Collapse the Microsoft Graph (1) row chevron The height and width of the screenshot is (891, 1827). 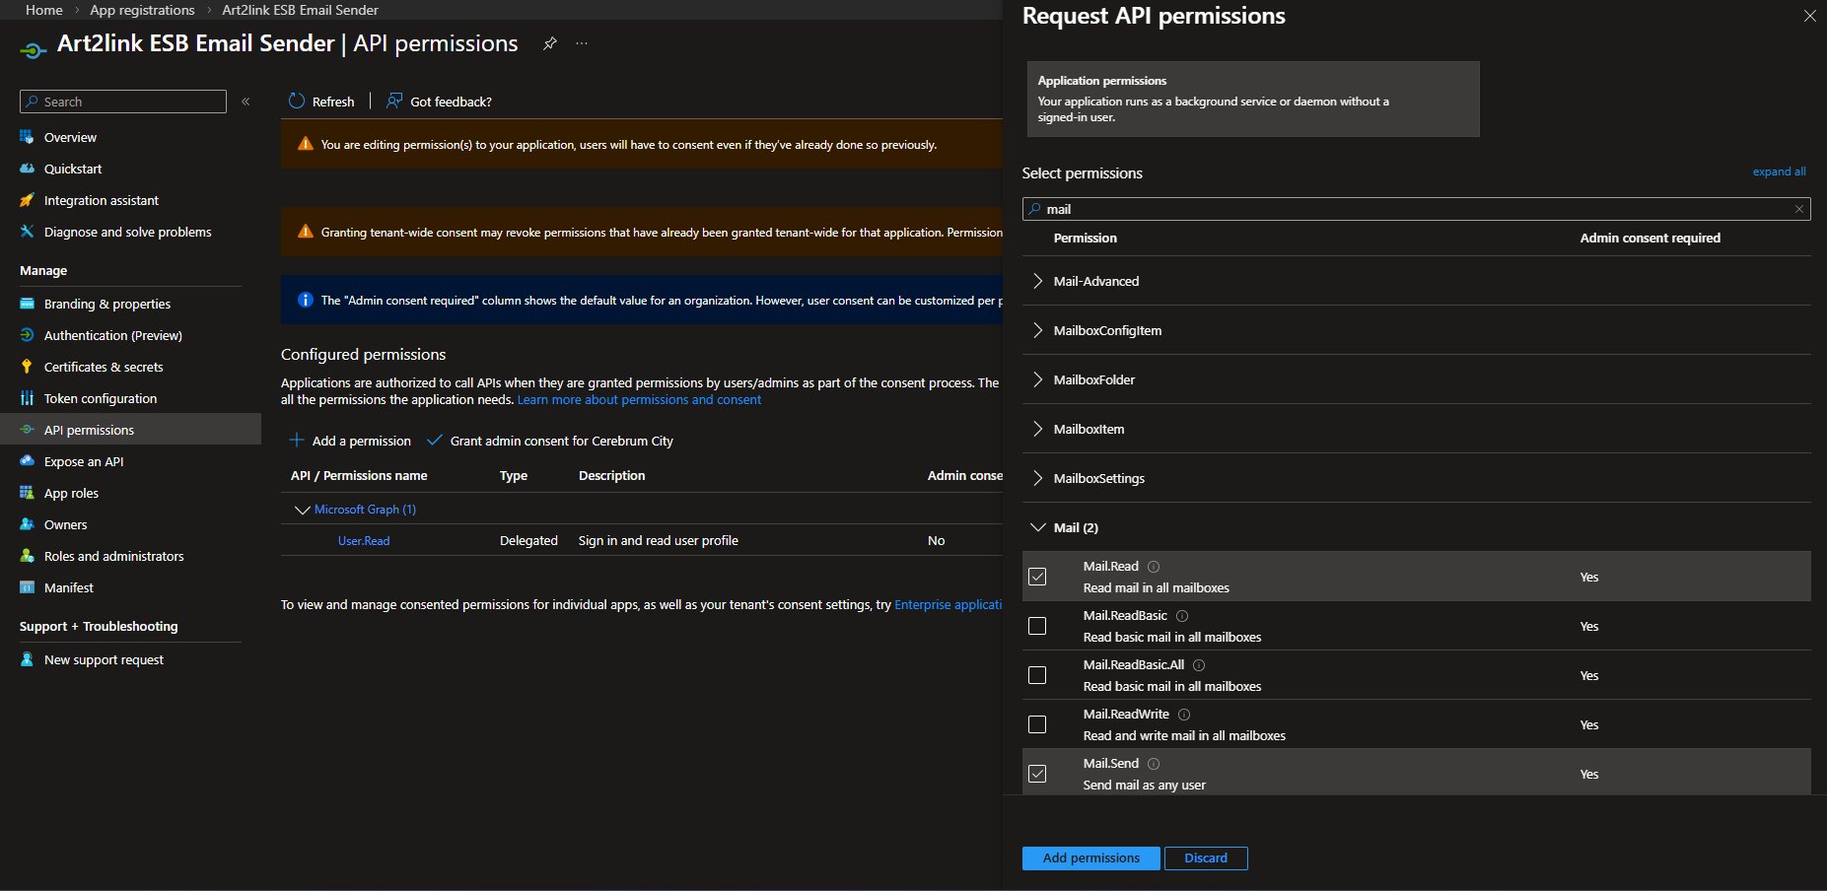(x=302, y=510)
